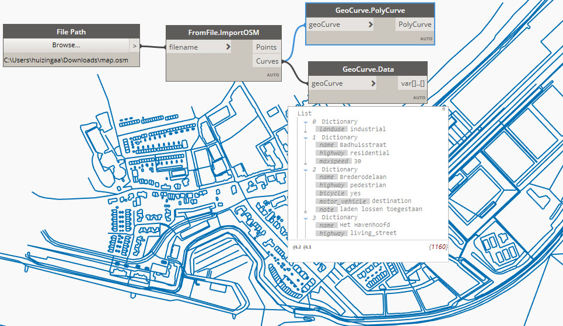Collapse the 1 Dictionary entry
The height and width of the screenshot is (326, 563).
pos(306,138)
